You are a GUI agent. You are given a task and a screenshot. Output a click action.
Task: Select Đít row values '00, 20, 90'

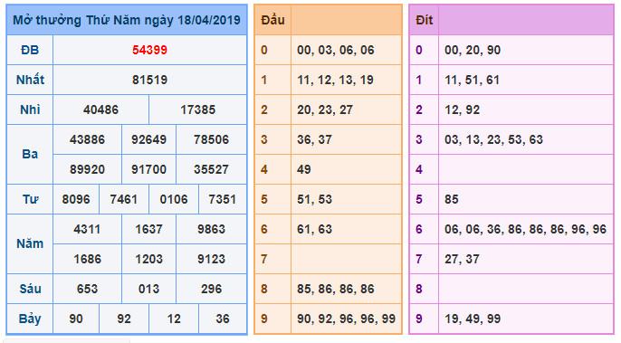[x=473, y=51]
